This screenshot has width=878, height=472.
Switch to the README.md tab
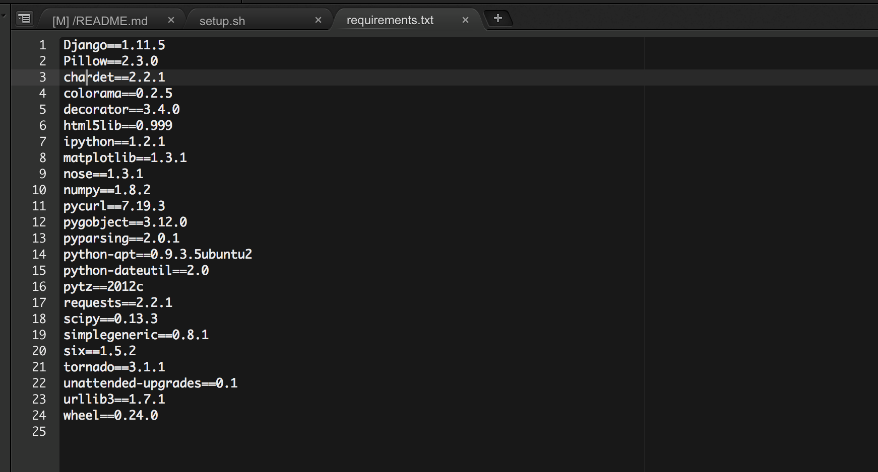click(100, 21)
